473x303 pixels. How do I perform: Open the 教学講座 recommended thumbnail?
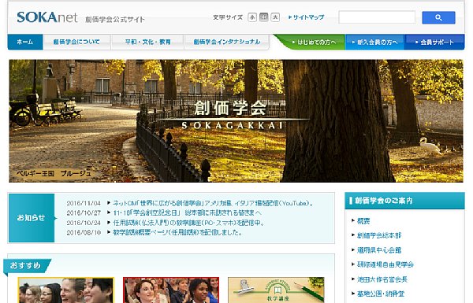tap(276, 290)
